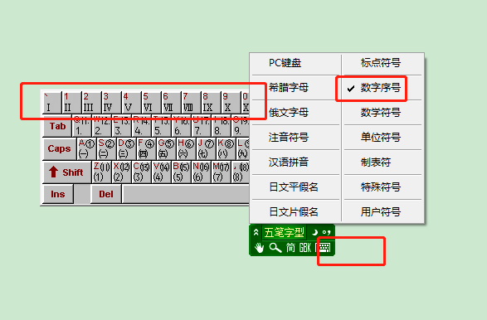Click the Tab key on soft keyboard
The width and height of the screenshot is (487, 320).
(x=57, y=126)
